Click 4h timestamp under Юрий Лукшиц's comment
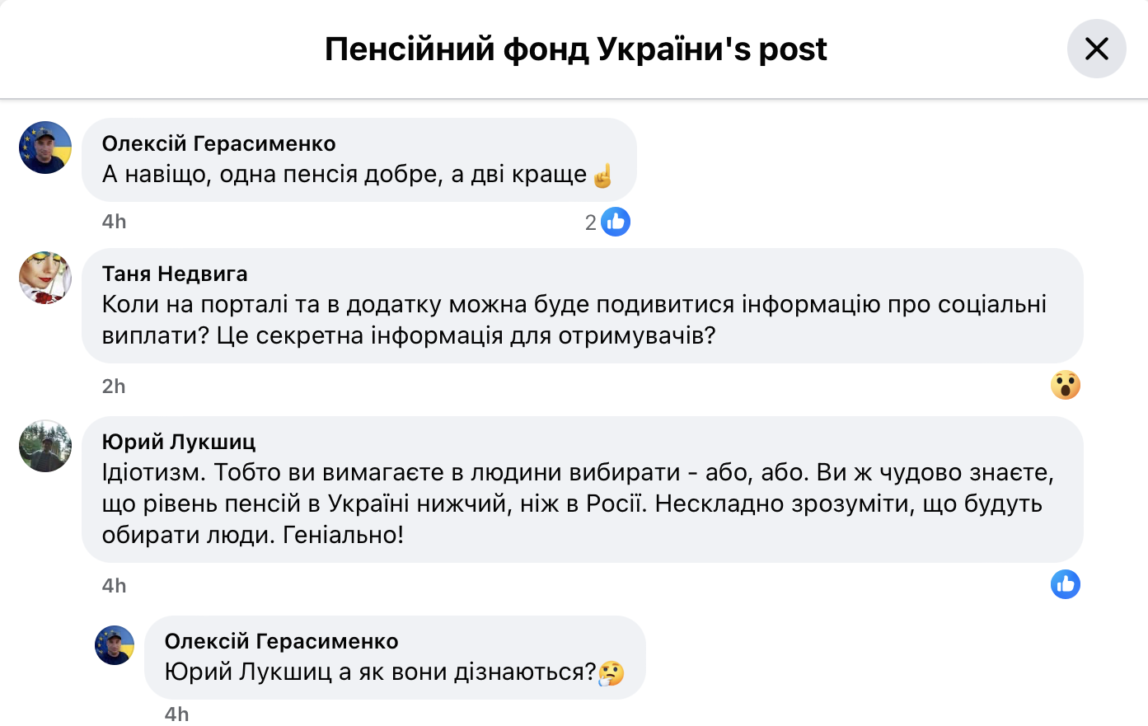1148x726 pixels. (114, 586)
